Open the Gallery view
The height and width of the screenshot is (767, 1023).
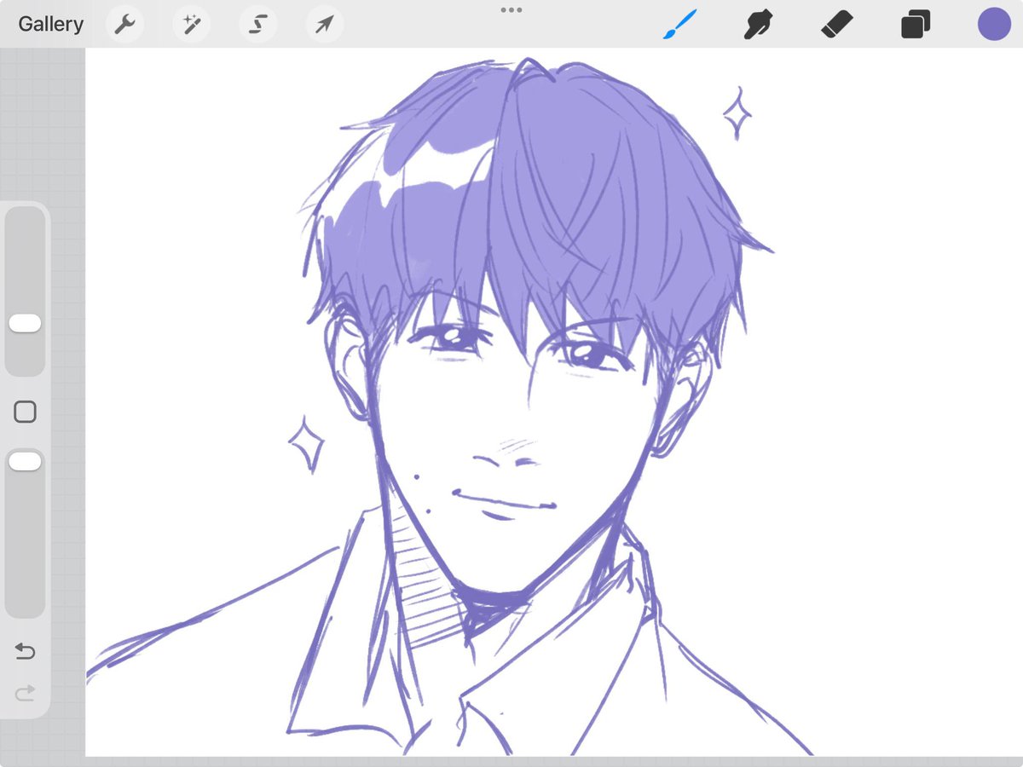51,24
